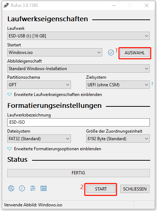The image size is (157, 211).
Task: Open the Zielsystem UEFI dropdown
Action: pyautogui.click(x=118, y=84)
